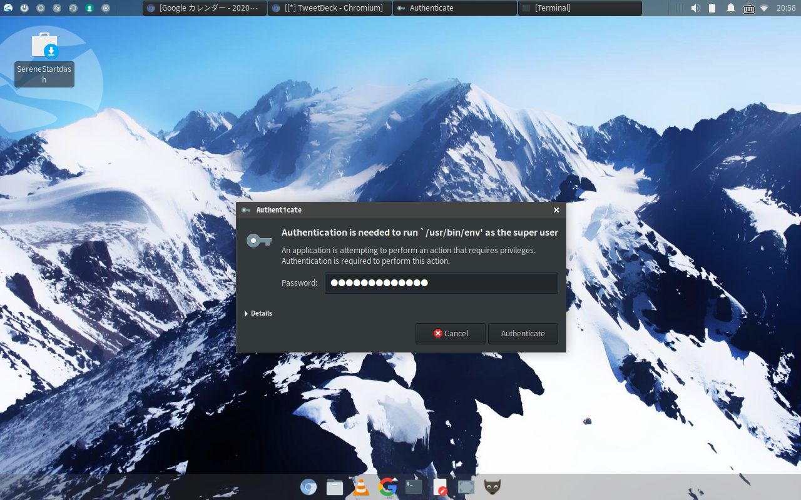Focus the Password input field
Screen dimensions: 801x500
click(441, 282)
